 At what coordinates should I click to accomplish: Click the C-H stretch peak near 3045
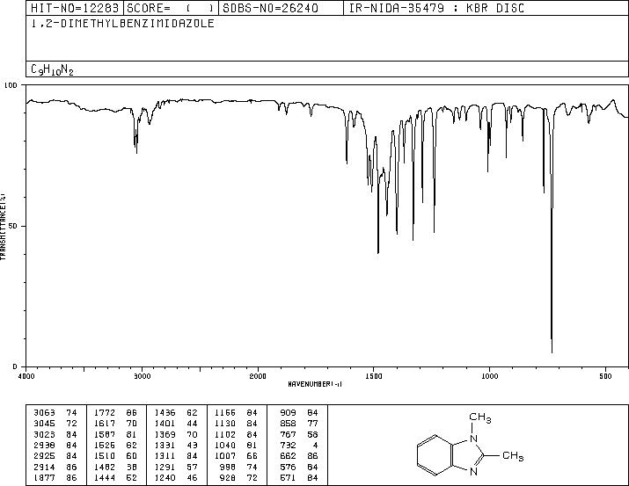(x=136, y=151)
